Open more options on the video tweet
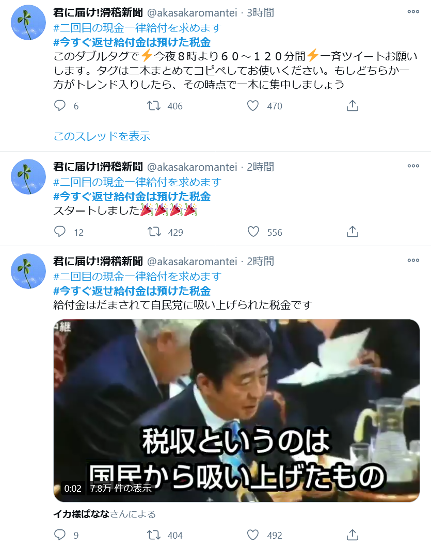This screenshot has width=431, height=549. (413, 260)
